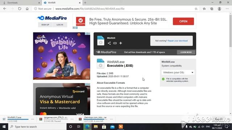Click the Bubbly Life ad image
Screen dimensions: 232x130
62,56
